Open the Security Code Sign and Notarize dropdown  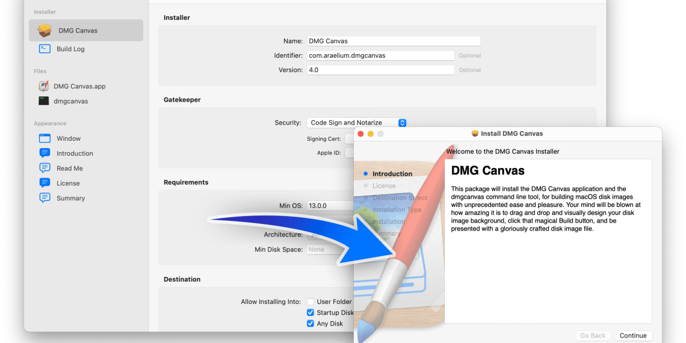[x=357, y=123]
